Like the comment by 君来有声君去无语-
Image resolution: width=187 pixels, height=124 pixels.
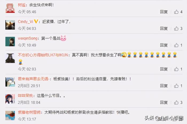coord(176,86)
